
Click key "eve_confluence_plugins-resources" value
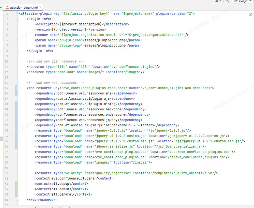[94, 88]
